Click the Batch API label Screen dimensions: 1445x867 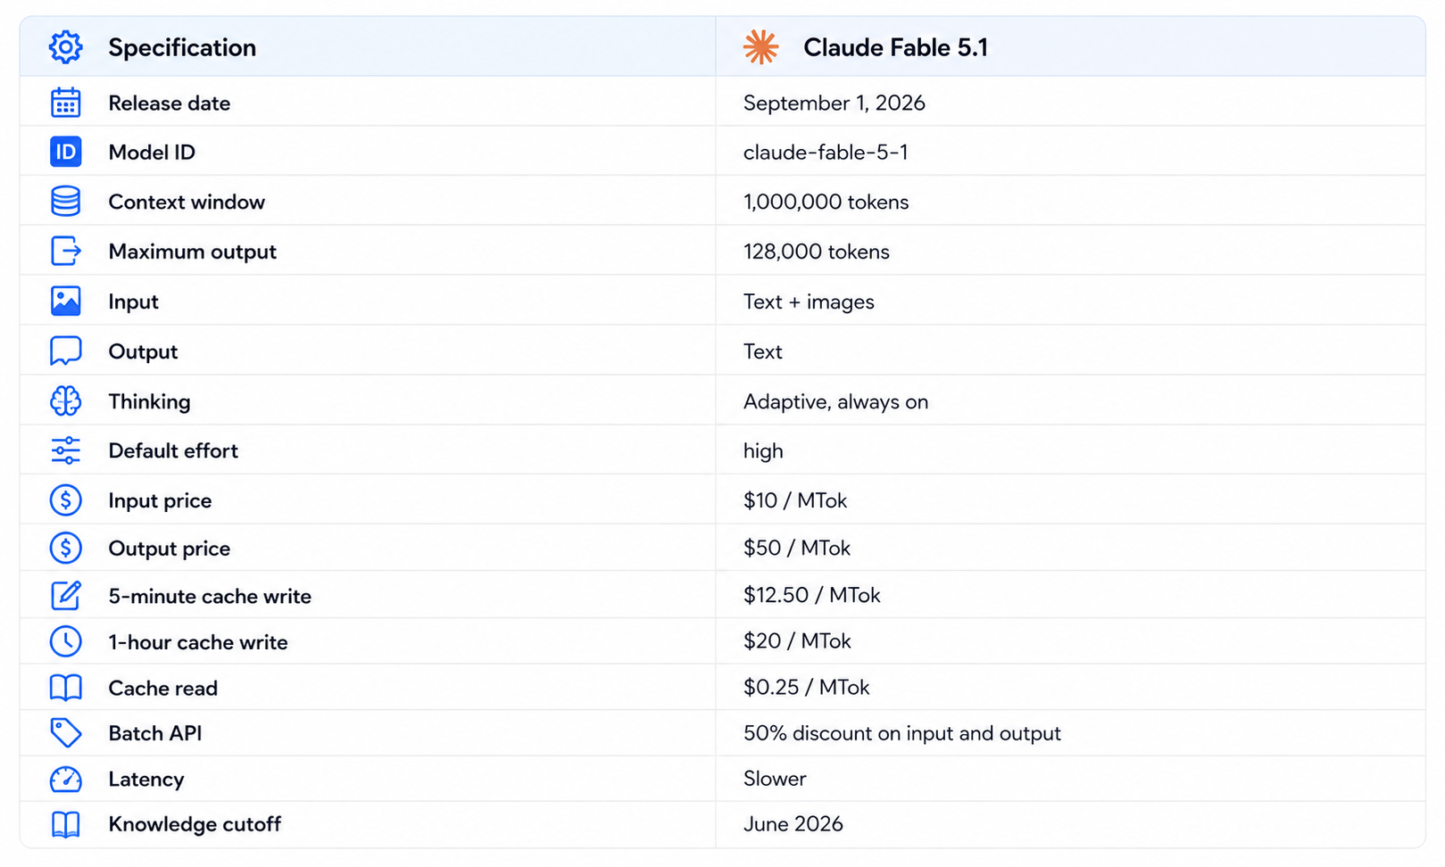155,733
